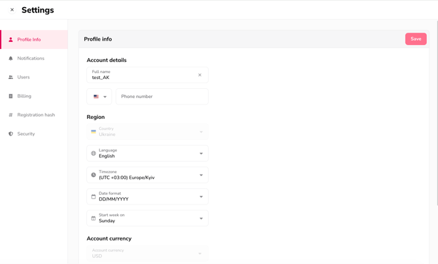The image size is (438, 264).
Task: Expand the Date format DD/MM/YYYY dropdown
Action: 148,197
